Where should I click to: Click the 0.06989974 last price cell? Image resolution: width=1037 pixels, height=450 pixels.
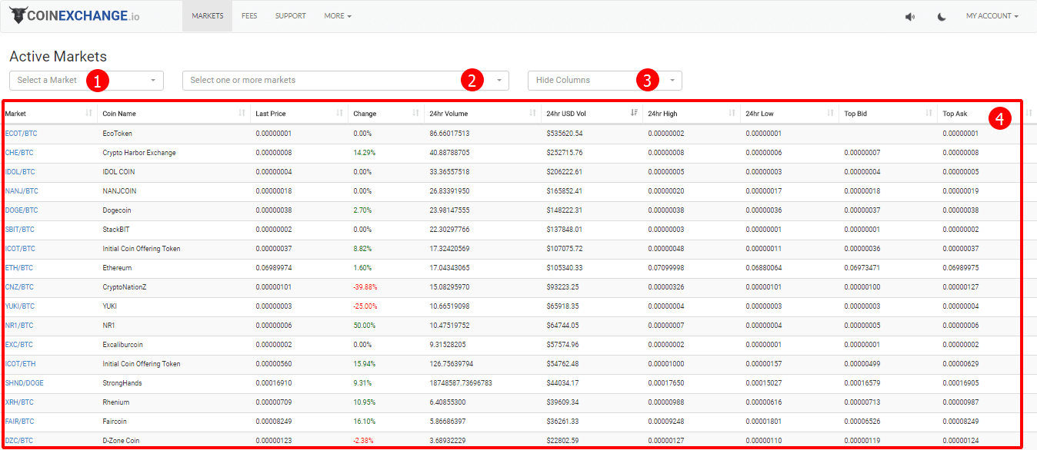pos(274,268)
